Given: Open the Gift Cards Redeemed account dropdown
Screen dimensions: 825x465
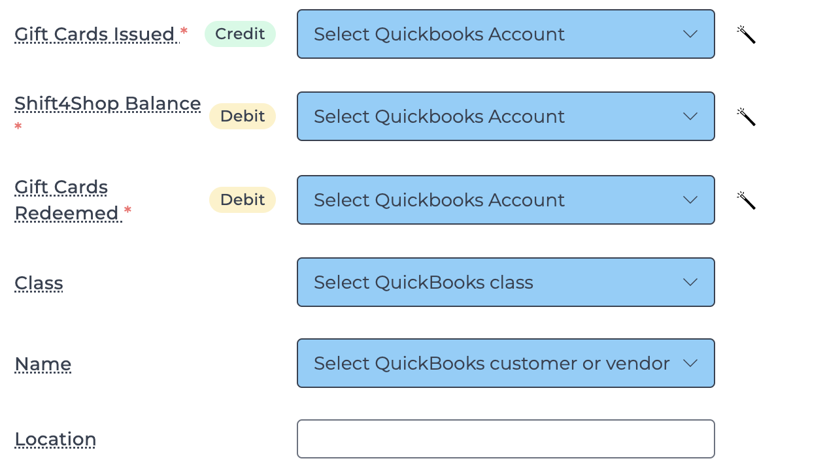Looking at the screenshot, I should point(506,200).
